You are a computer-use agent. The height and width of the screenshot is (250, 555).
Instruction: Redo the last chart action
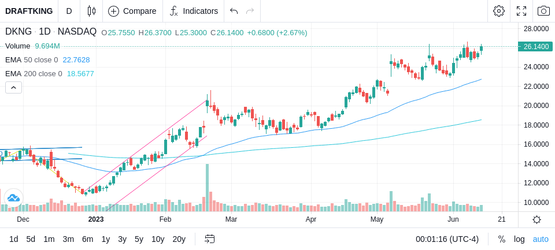pyautogui.click(x=250, y=11)
